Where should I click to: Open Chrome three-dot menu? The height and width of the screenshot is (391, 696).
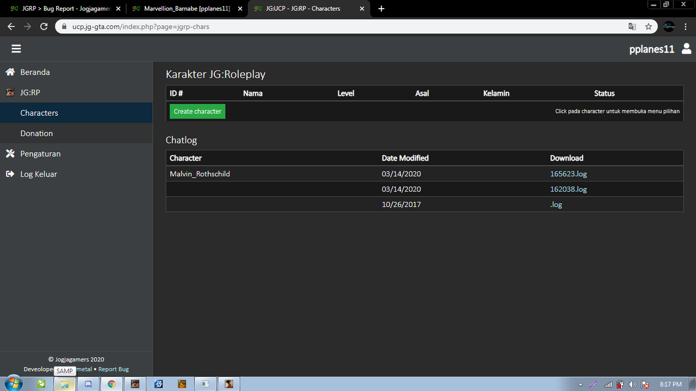click(686, 26)
